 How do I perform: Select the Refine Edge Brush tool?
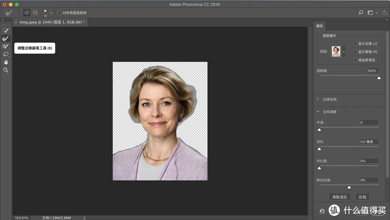point(5,38)
